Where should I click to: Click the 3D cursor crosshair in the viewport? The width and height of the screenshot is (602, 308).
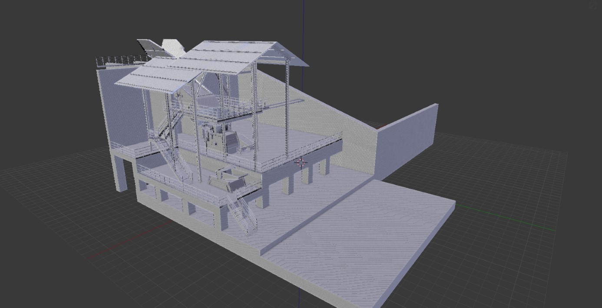coord(301,163)
